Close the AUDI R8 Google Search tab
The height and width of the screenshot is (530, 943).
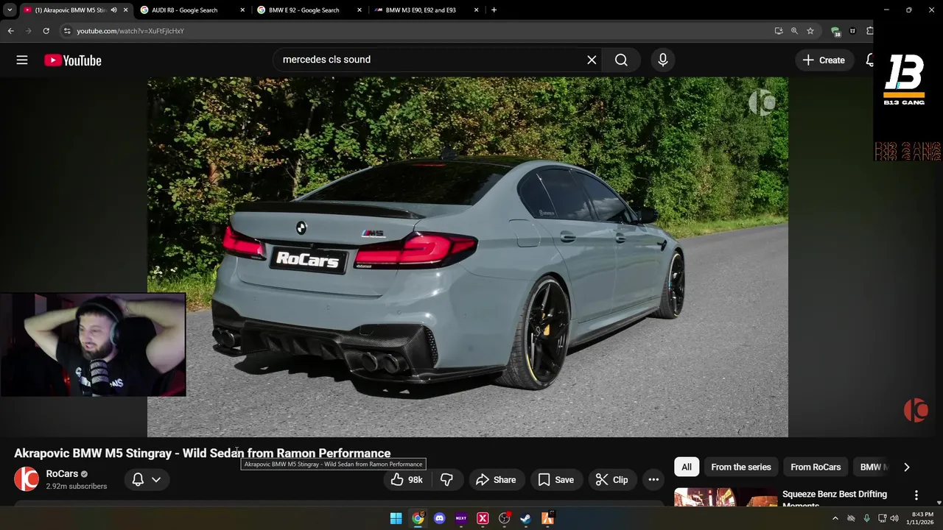pos(242,10)
